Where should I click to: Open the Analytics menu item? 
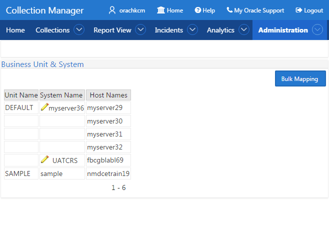(x=220, y=30)
